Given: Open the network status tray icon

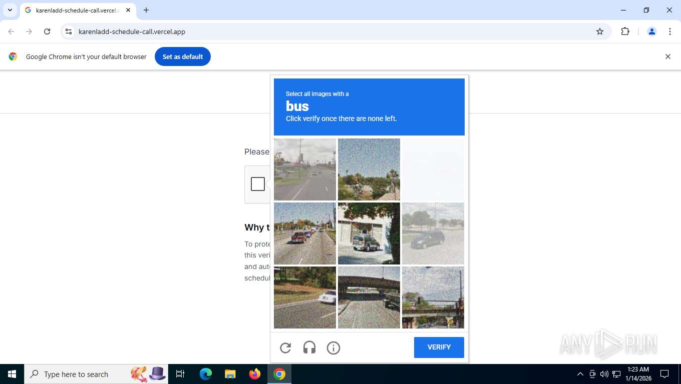Looking at the screenshot, I should [616, 374].
